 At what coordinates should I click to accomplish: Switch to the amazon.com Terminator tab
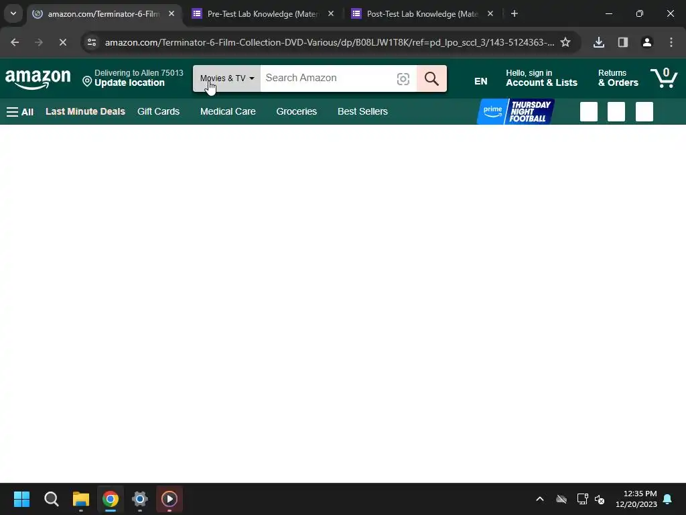(103, 14)
